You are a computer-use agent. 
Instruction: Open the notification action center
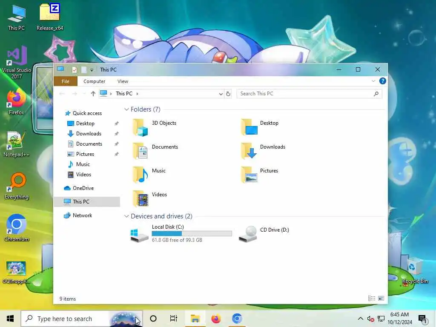pos(422,319)
